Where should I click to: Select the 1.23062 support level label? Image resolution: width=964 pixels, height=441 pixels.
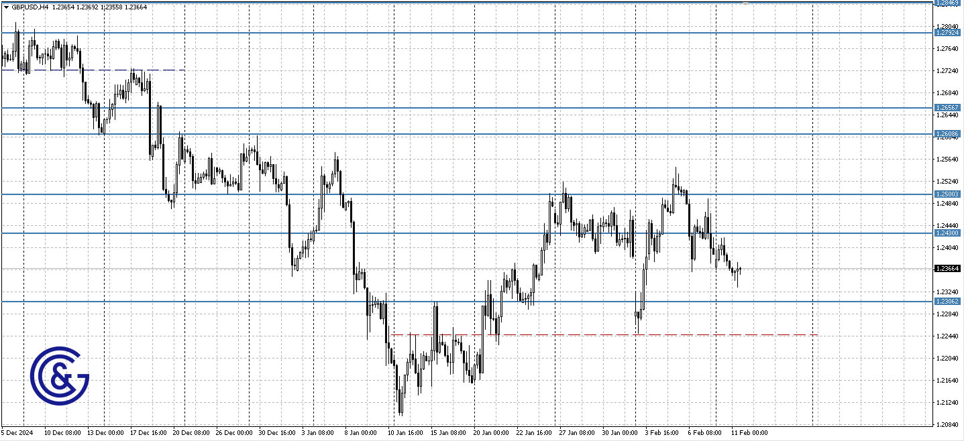click(x=947, y=302)
